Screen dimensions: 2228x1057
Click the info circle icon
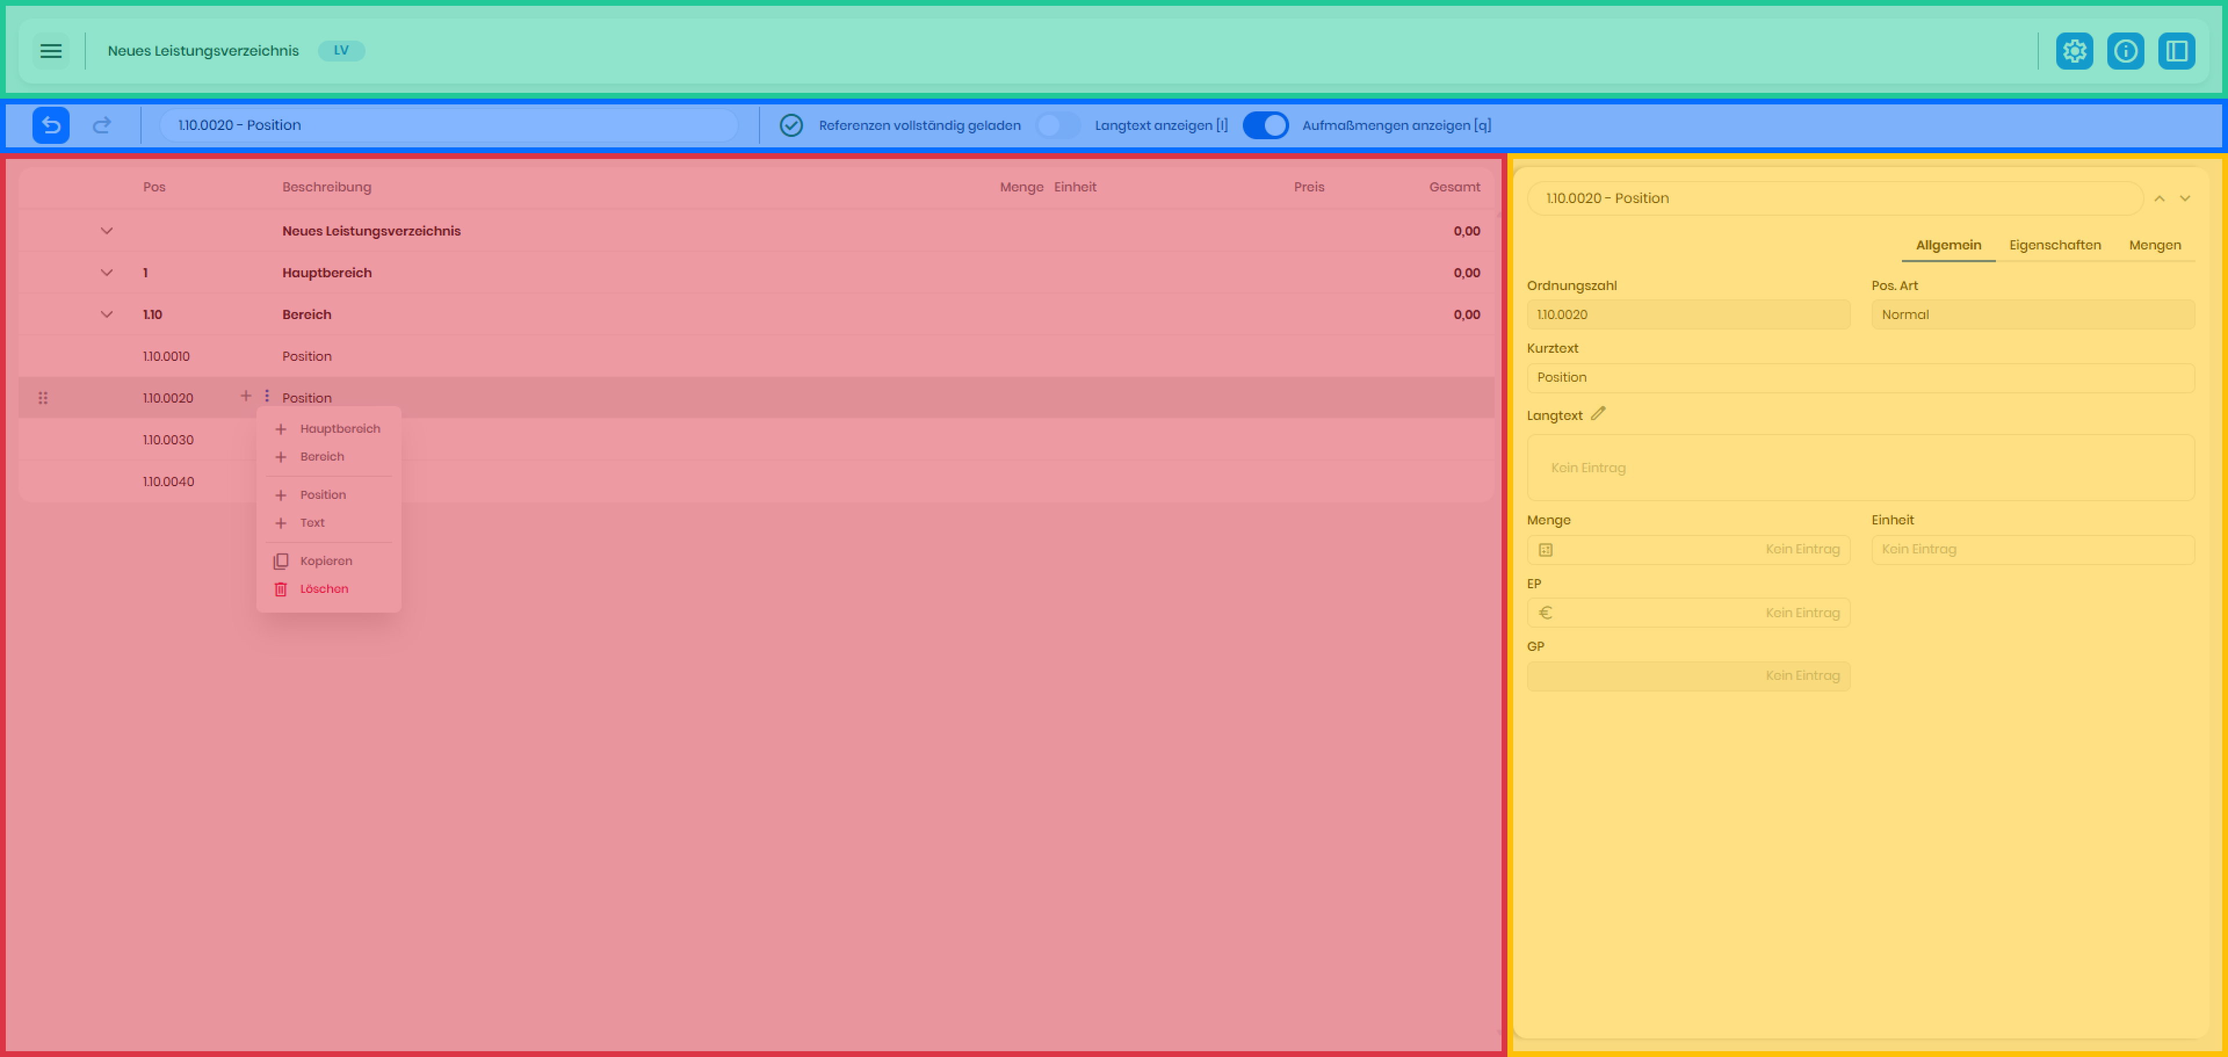click(x=2125, y=51)
